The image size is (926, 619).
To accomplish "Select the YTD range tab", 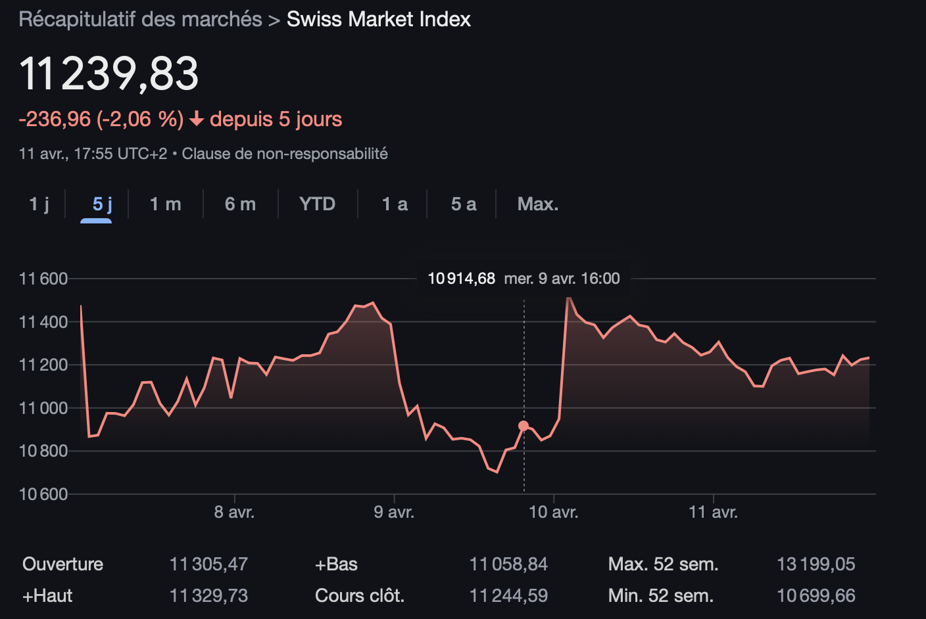I will [318, 204].
